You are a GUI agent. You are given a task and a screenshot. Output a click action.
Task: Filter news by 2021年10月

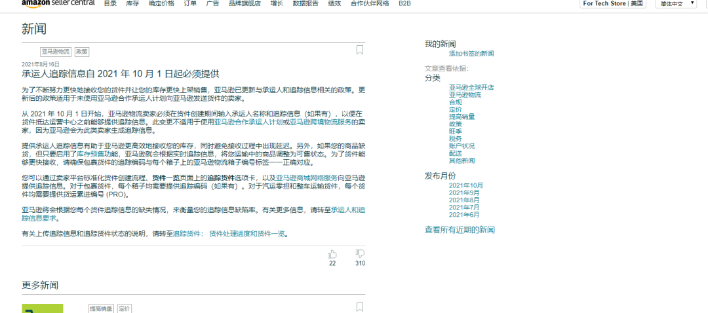[x=466, y=185]
